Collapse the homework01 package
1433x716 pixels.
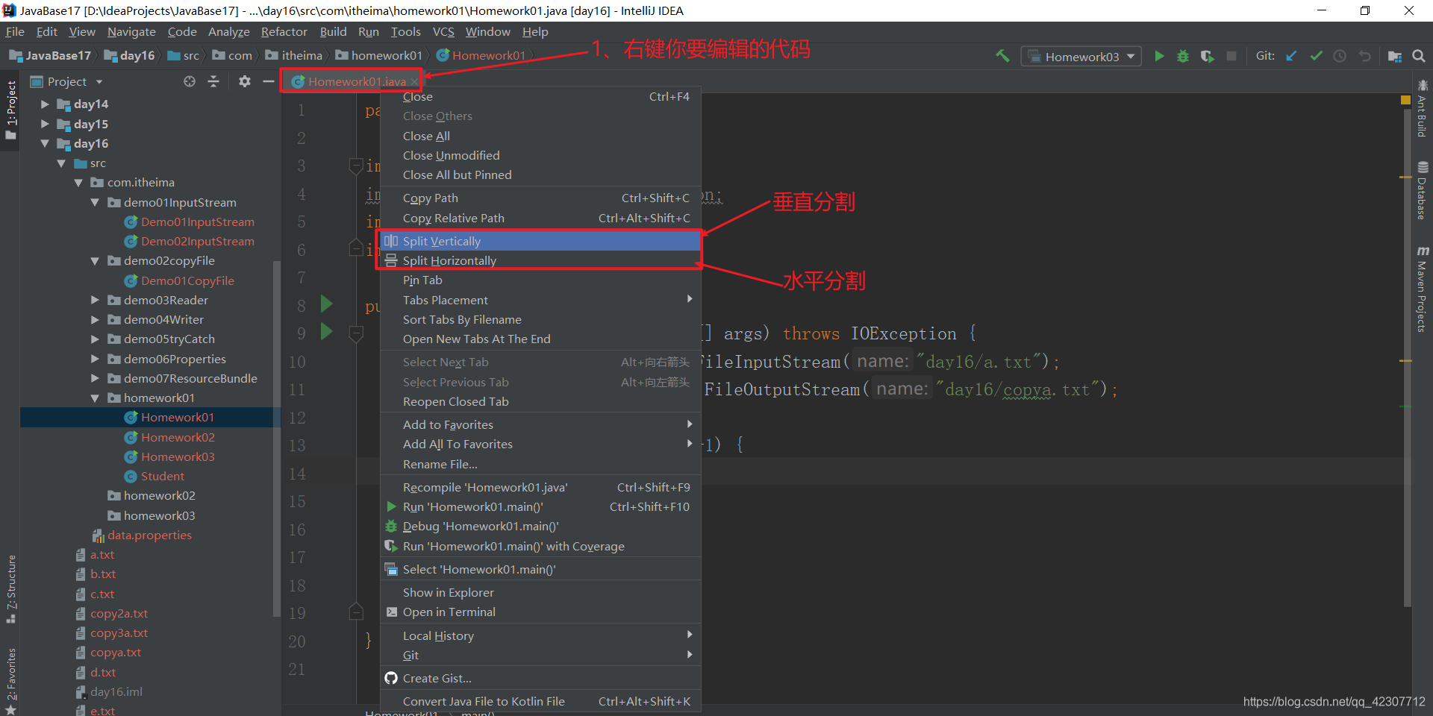95,398
